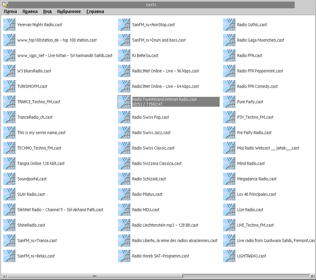Click the LIGHTRADIO.cast file icon
The height and width of the screenshot is (280, 316).
(229, 256)
